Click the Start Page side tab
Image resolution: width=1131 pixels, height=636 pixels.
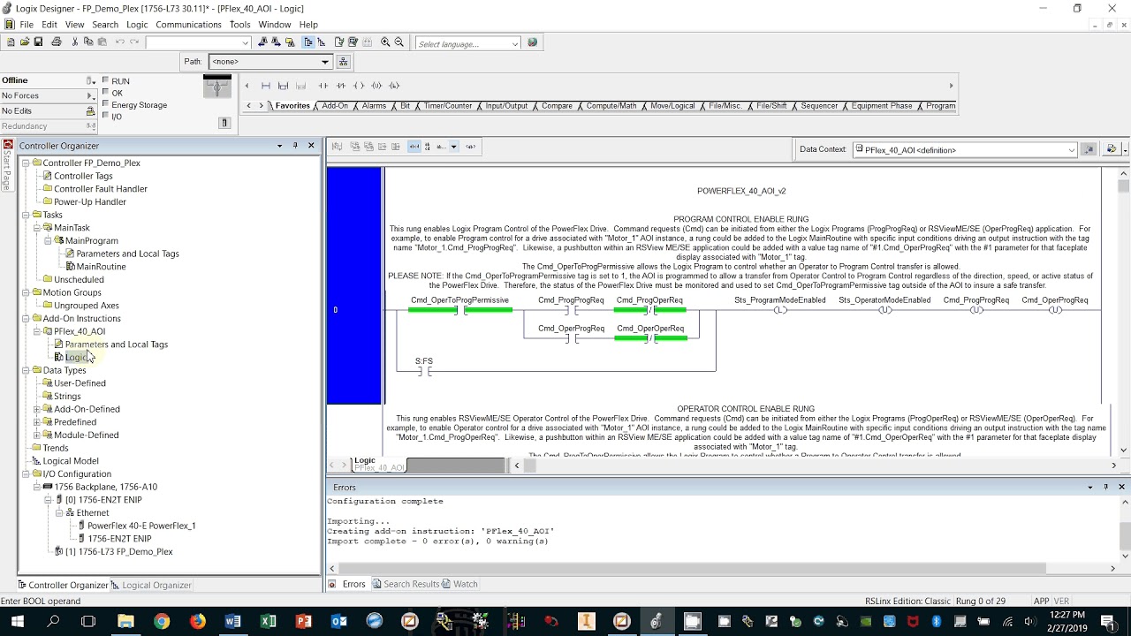[7, 165]
